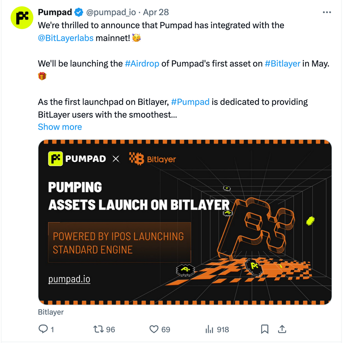View tweet analytics showing 918 views
This screenshot has width=346, height=343.
coord(210,329)
